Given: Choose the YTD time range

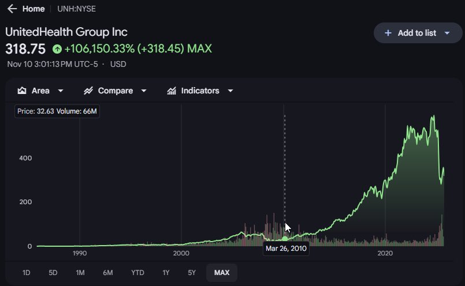Looking at the screenshot, I should (x=137, y=272).
